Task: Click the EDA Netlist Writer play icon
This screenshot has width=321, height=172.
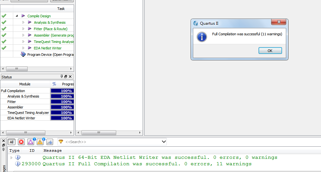Action: 30,48
